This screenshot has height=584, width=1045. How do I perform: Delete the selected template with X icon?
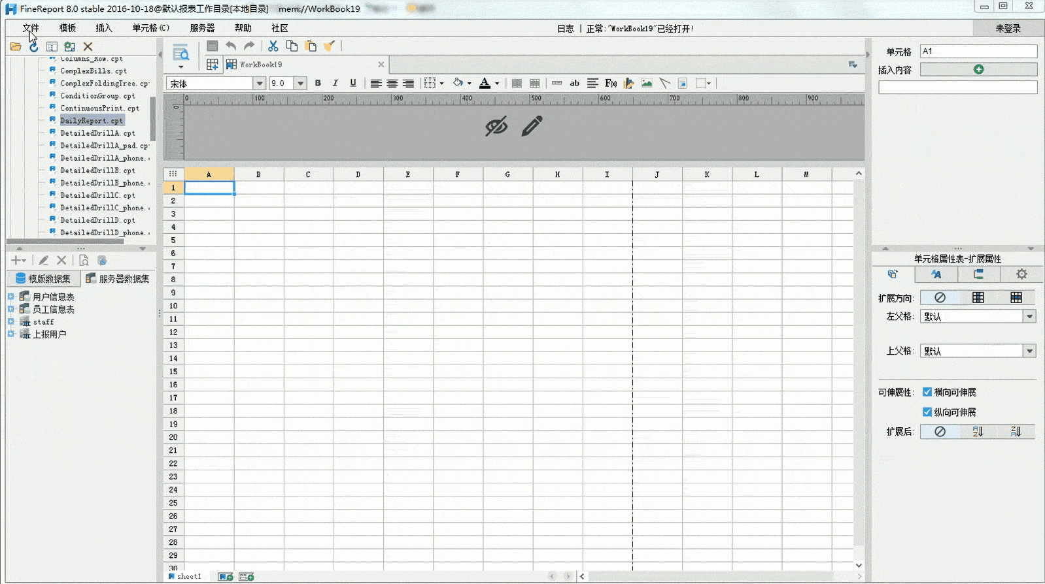click(88, 46)
